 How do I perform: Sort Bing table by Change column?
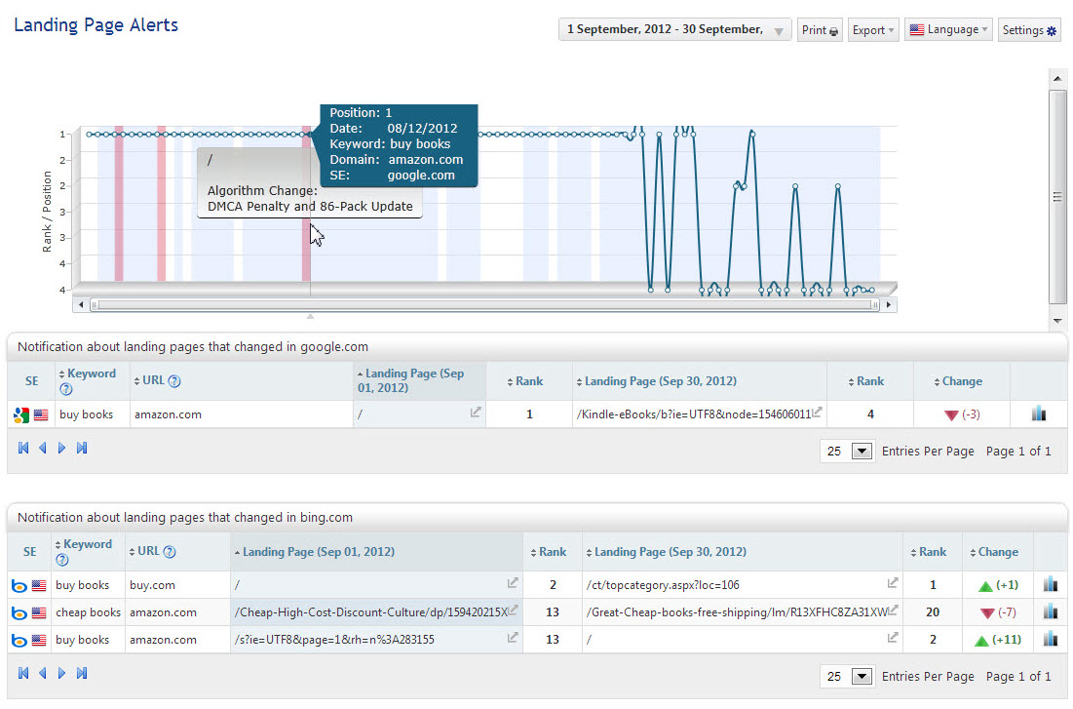point(998,552)
